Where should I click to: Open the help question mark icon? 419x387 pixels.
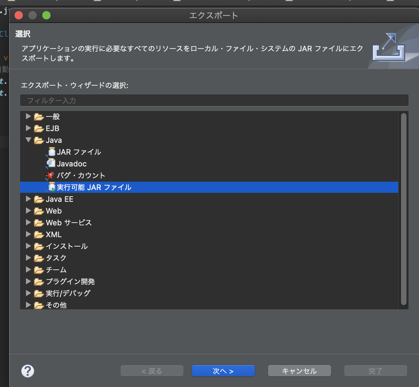click(x=28, y=371)
